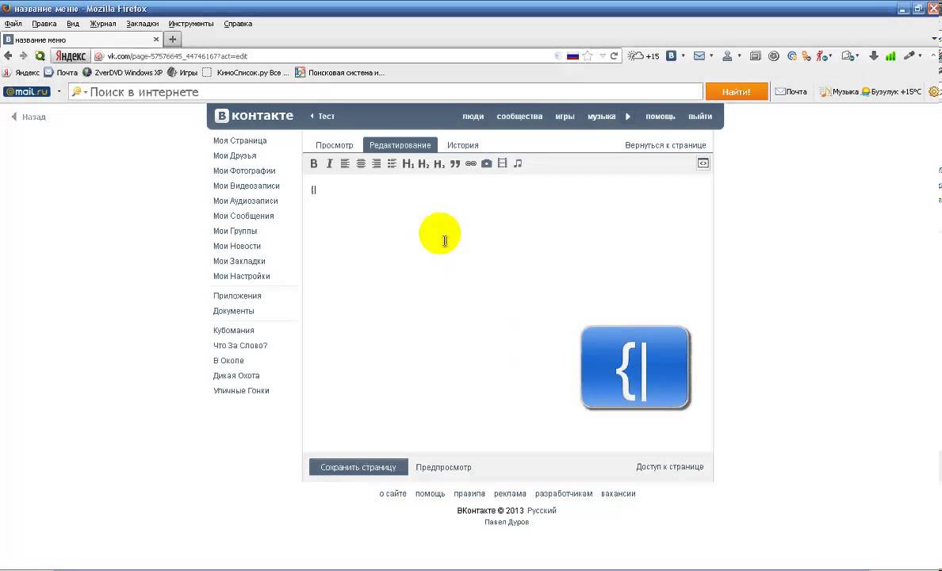
Task: Align text right in editor toolbar
Action: pos(376,163)
